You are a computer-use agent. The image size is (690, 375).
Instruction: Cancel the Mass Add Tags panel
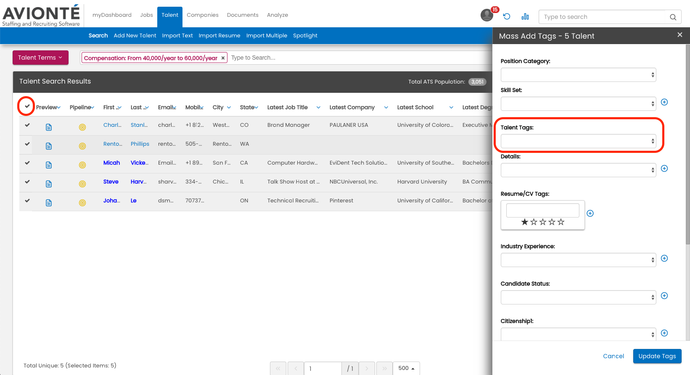613,356
